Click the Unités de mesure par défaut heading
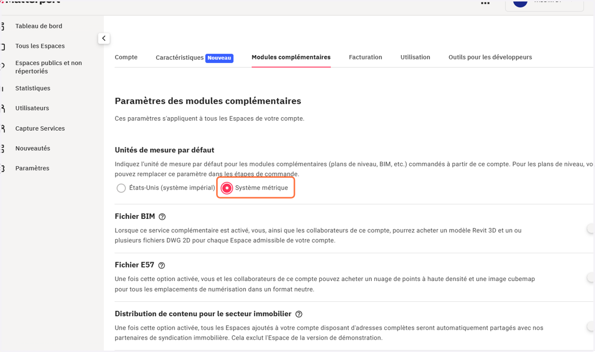595x352 pixels. point(165,150)
